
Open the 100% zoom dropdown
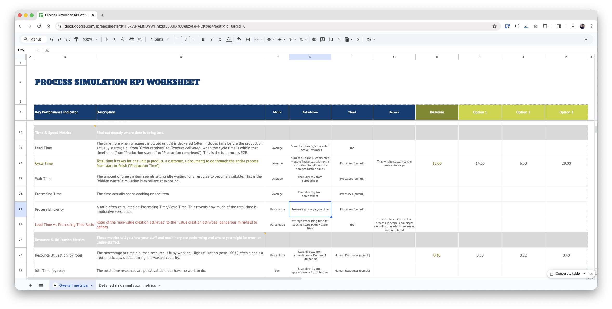tap(90, 39)
